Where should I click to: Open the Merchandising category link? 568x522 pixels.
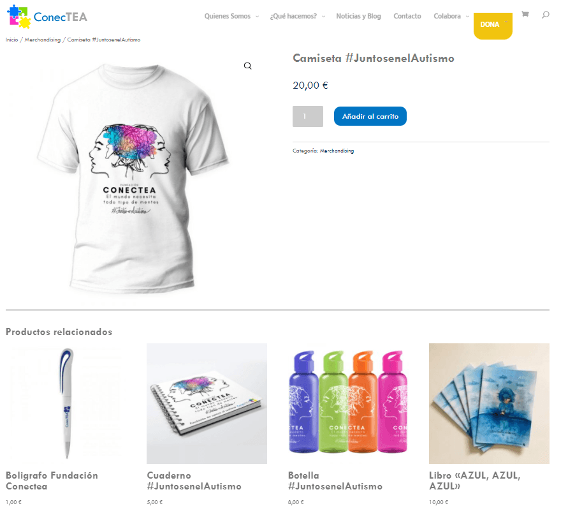pos(337,151)
